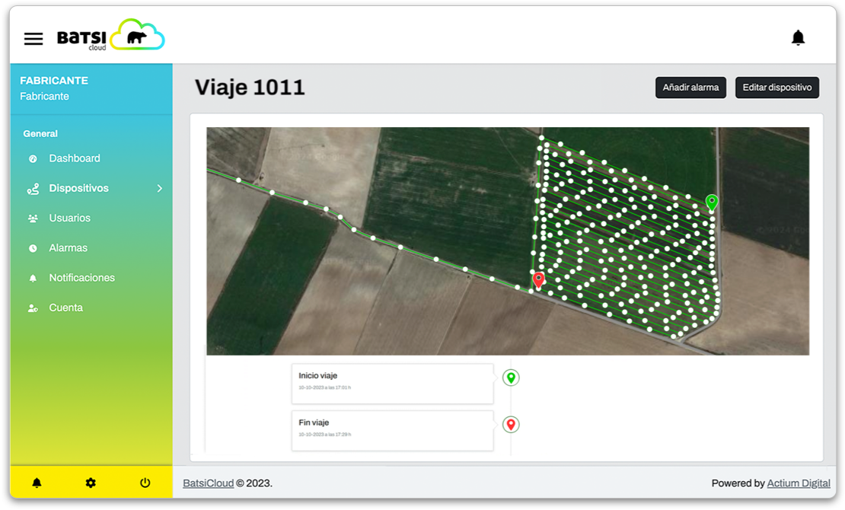Click the Batsi Cloud logo
The image size is (845, 510).
(x=111, y=37)
